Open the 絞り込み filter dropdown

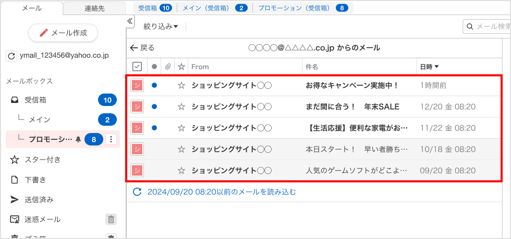click(x=161, y=26)
